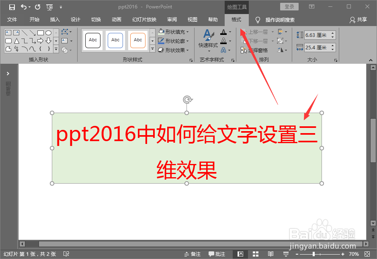Open the Rotate objects dropdown
The image size is (377, 259).
[282, 50]
